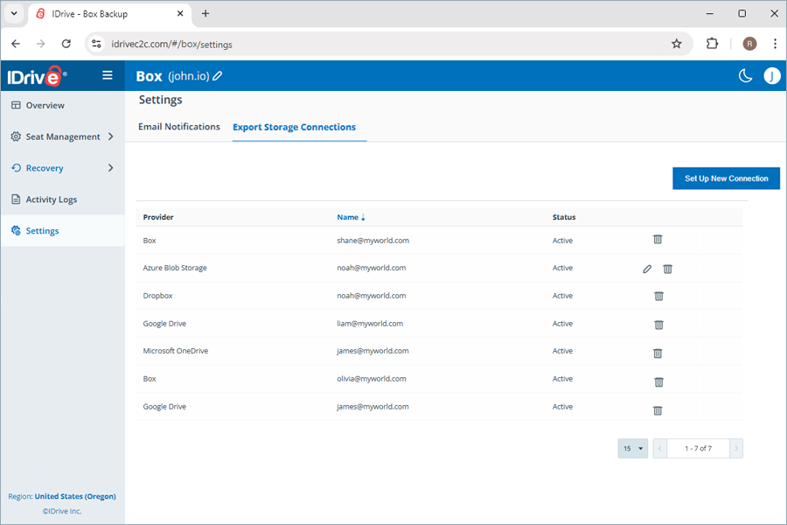Delete the Box connection for shane@myworld.com

tap(658, 239)
